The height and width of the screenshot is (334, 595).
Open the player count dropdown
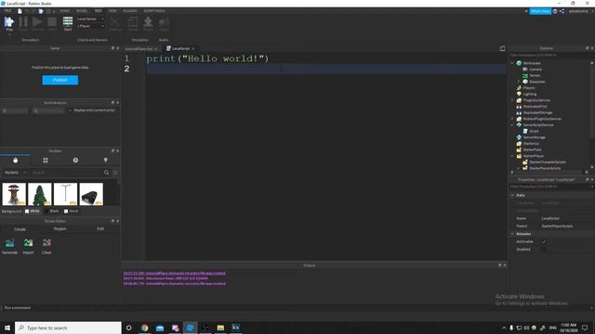click(90, 26)
